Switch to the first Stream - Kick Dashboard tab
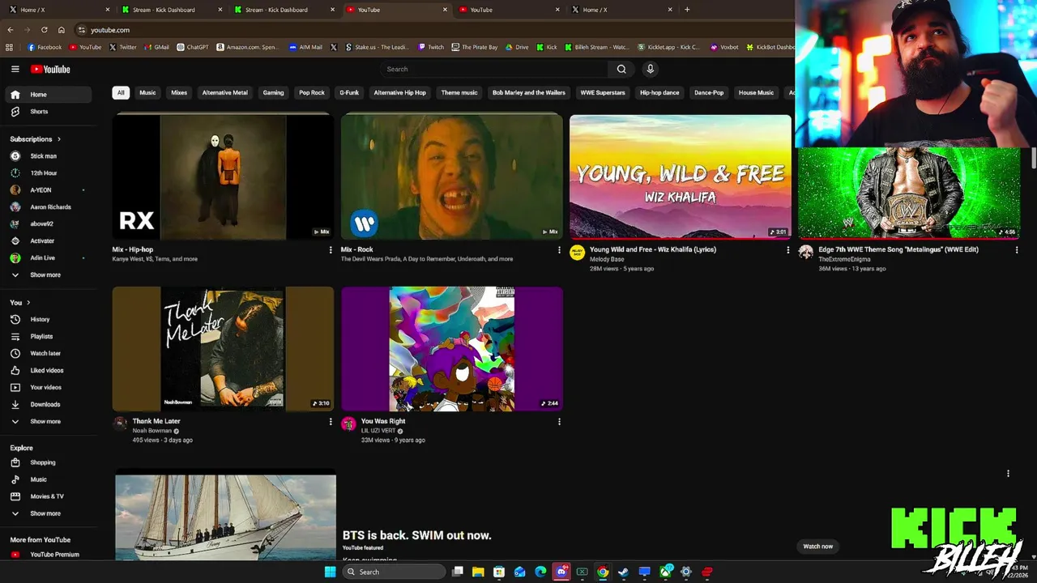 (169, 10)
